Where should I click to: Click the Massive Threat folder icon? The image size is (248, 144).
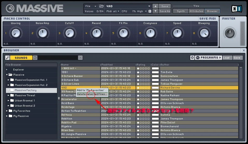coord(12,95)
